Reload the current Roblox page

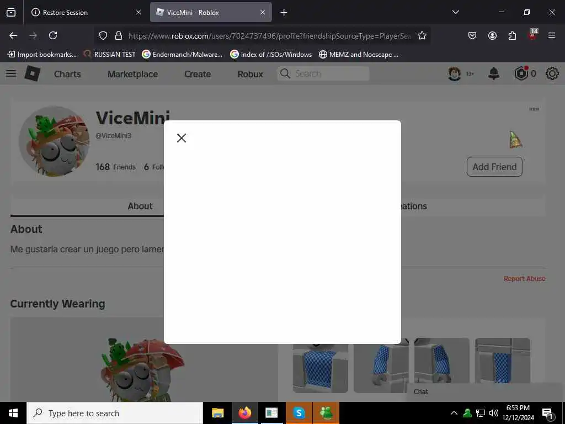pos(53,35)
